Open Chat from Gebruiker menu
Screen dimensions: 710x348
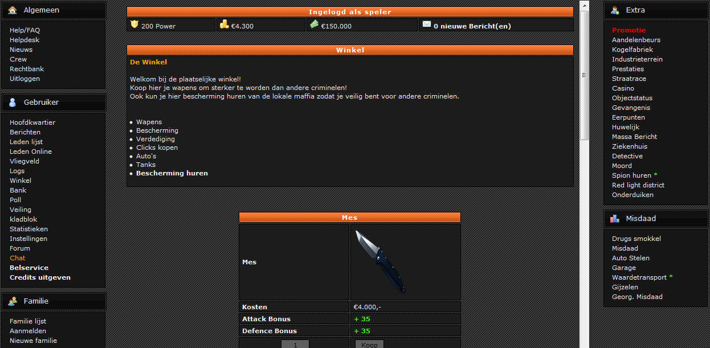click(x=17, y=258)
